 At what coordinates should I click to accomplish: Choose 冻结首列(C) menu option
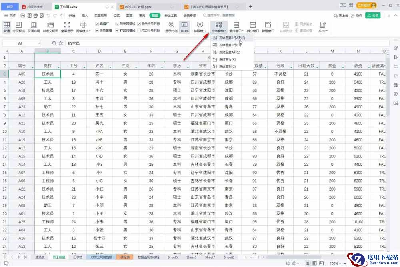point(232,66)
